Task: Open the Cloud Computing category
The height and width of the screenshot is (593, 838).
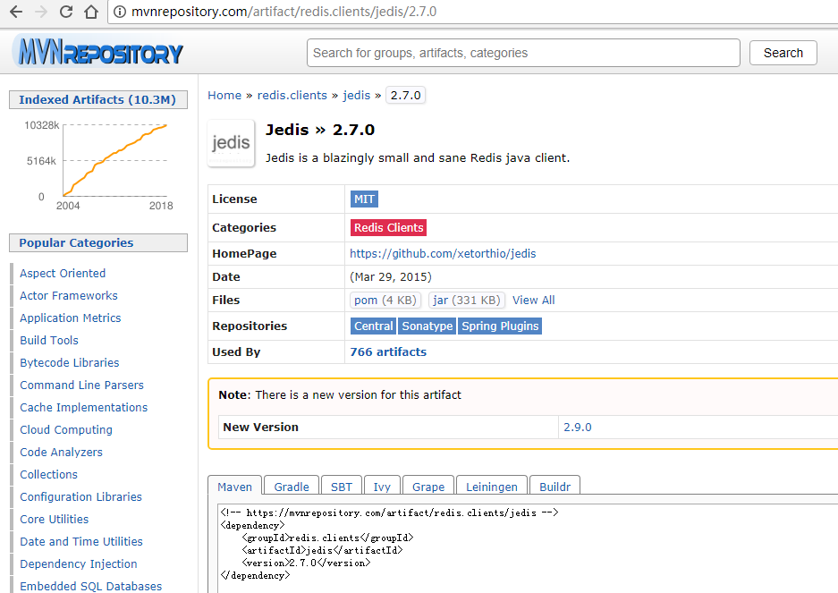Action: click(66, 430)
